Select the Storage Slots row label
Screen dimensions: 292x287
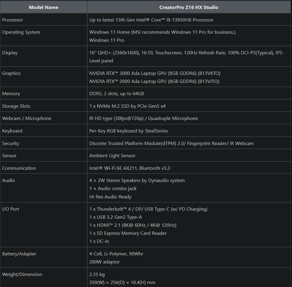(16, 106)
